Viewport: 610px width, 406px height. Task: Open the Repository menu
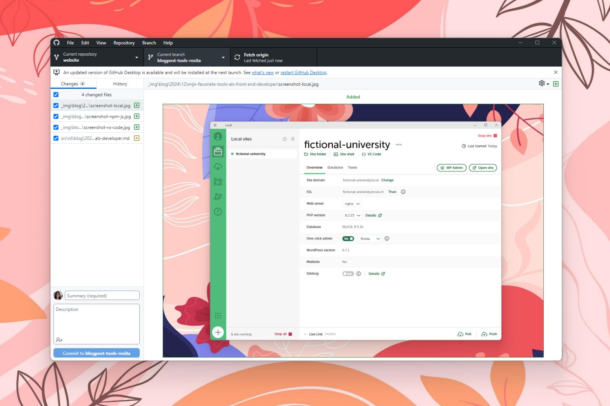[124, 43]
